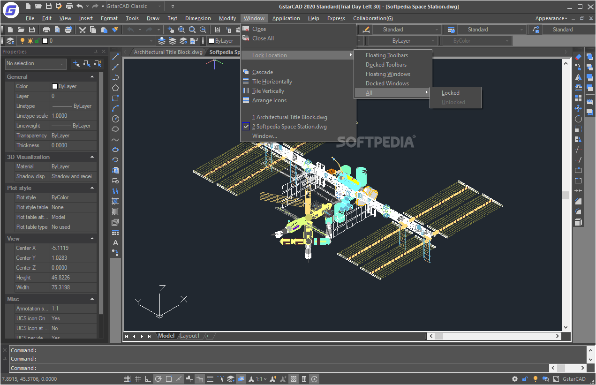The image size is (596, 385).
Task: Click the horizontal scrollbar under drawing
Action: 493,336
